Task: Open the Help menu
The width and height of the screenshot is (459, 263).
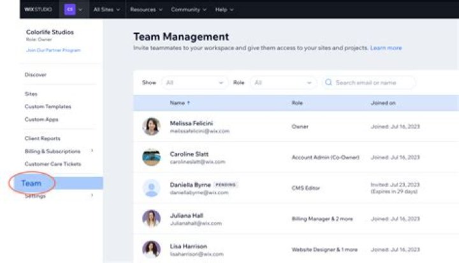Action: coord(224,10)
